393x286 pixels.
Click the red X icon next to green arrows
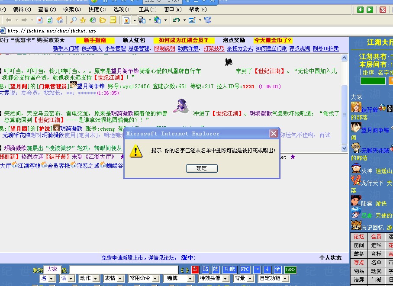coord(383,10)
